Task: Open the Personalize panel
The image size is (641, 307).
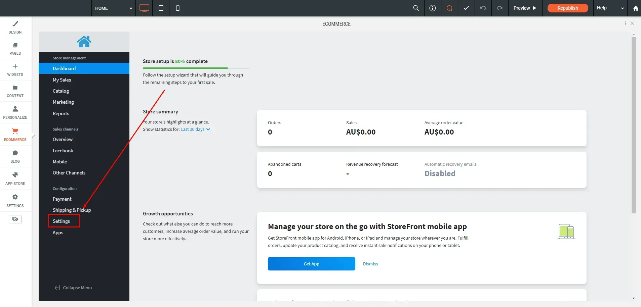Action: (x=15, y=113)
